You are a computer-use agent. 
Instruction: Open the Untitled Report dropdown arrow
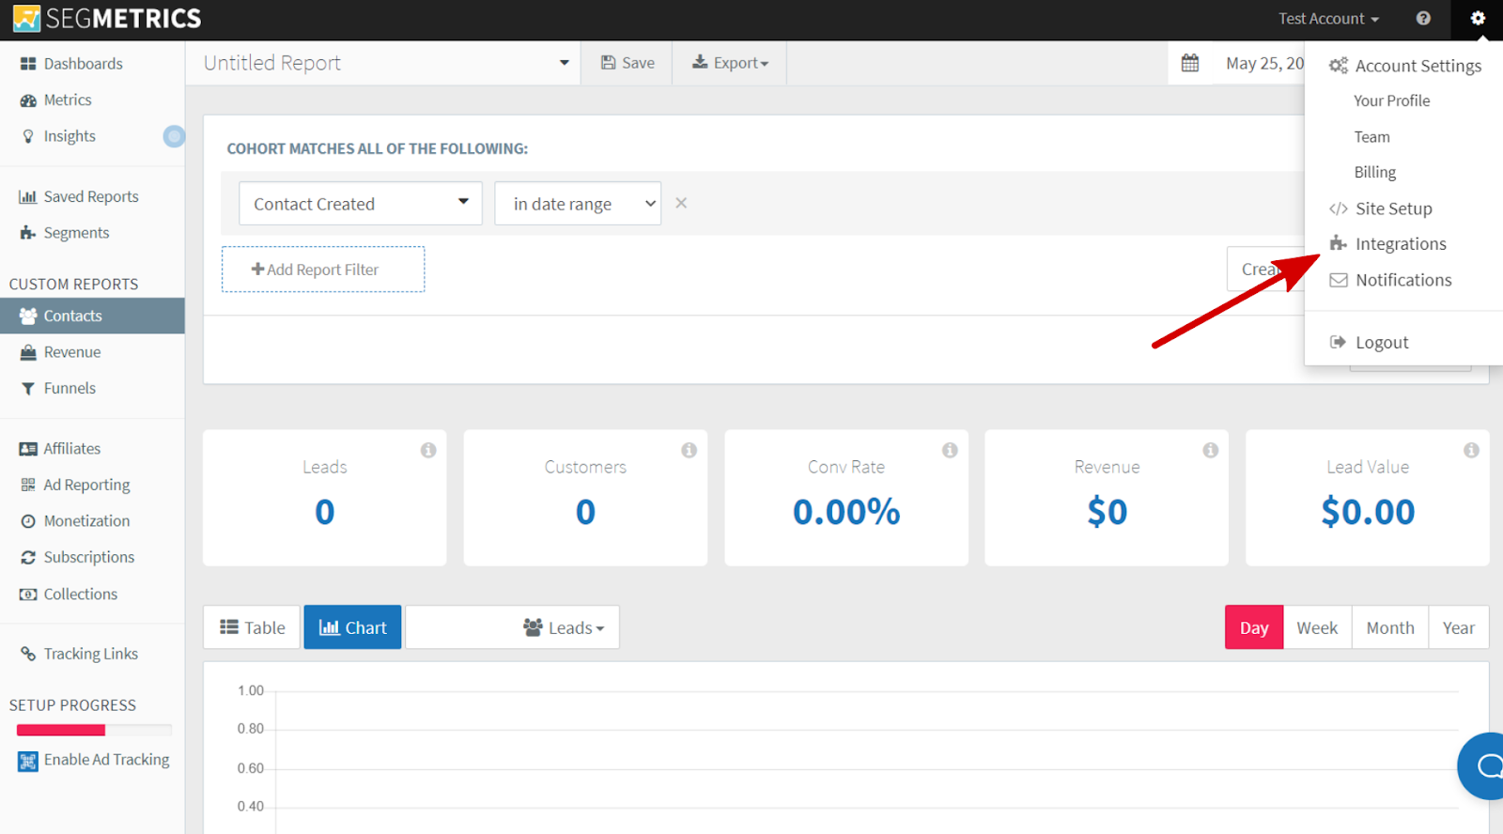565,63
